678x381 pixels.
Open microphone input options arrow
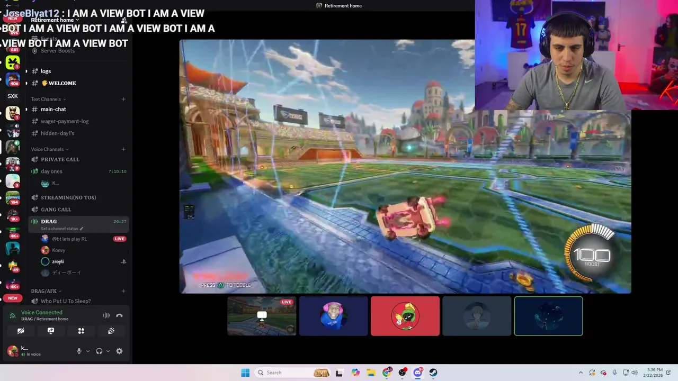coord(88,351)
